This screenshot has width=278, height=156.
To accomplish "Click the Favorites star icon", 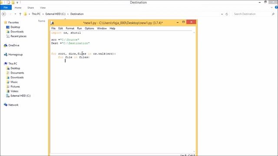I will [x=6, y=22].
